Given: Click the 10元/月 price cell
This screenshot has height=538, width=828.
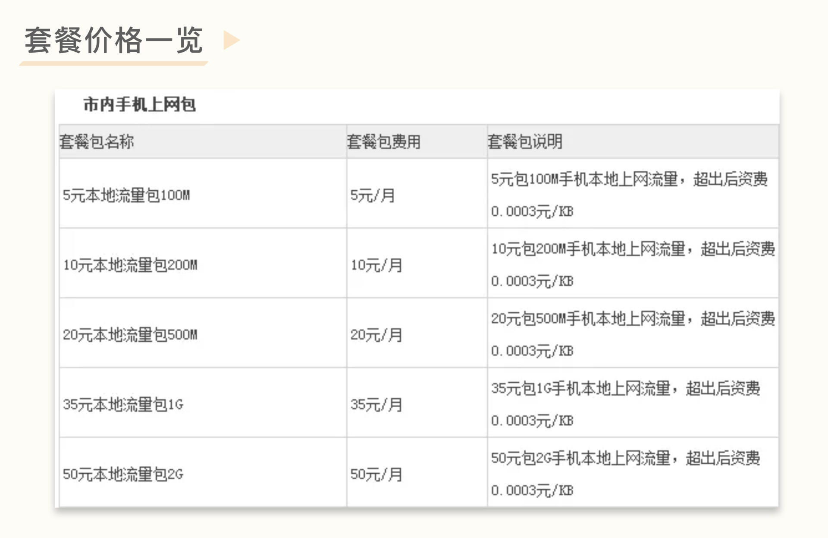Looking at the screenshot, I should tap(376, 265).
